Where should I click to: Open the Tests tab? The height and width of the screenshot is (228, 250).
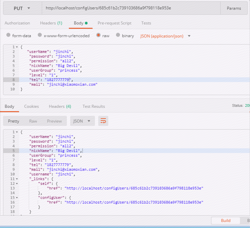click(x=146, y=23)
